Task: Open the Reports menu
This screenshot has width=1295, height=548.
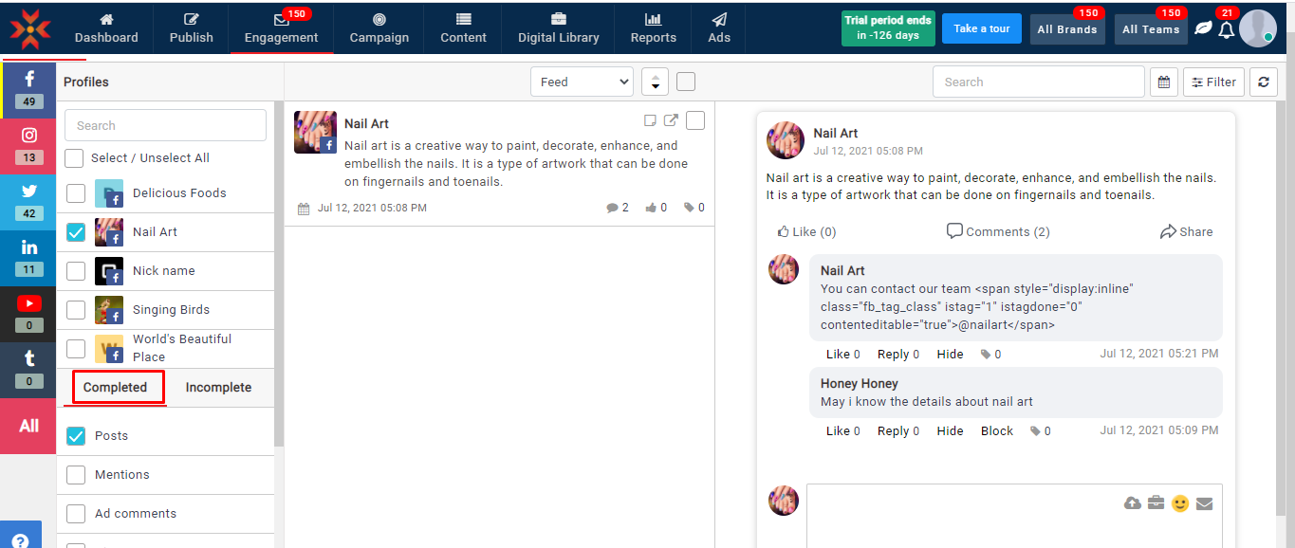Action: (653, 28)
